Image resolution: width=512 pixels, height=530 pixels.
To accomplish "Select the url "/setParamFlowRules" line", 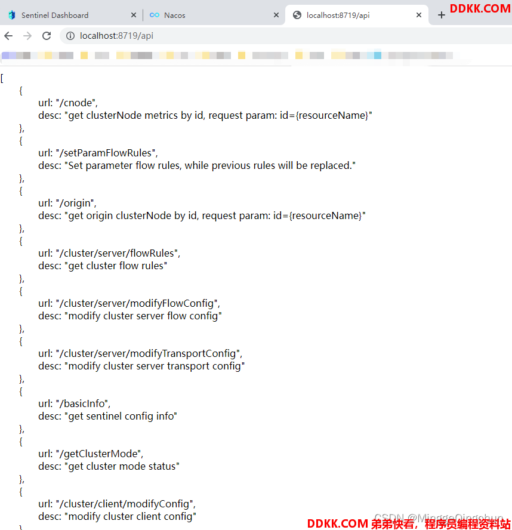I will [98, 153].
